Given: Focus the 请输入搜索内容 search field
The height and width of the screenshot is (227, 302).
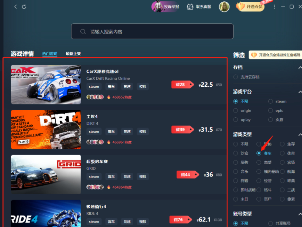Looking at the screenshot, I should coord(152,31).
